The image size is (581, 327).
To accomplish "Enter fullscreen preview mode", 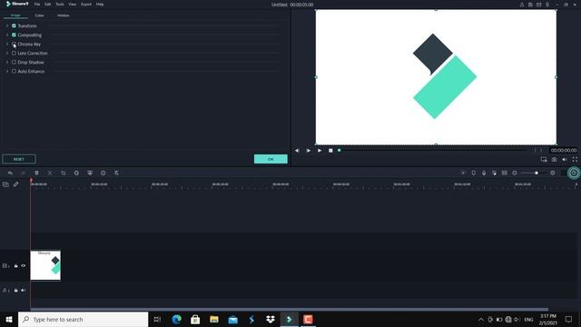I will pyautogui.click(x=575, y=160).
